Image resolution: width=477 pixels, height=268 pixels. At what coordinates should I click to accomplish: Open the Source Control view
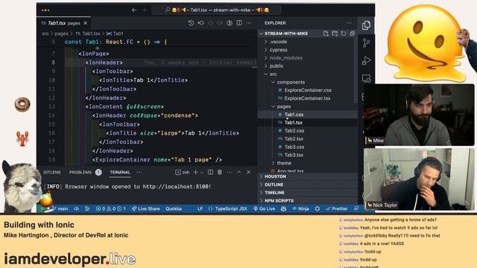(x=366, y=43)
